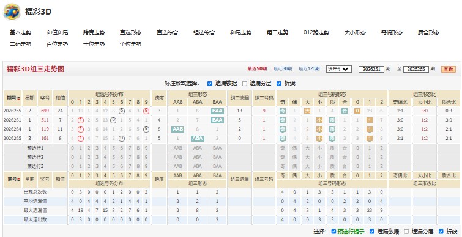Click the highlighted BAA cell in row 2026255
Viewport: 462px width, 237px height.
click(217, 111)
